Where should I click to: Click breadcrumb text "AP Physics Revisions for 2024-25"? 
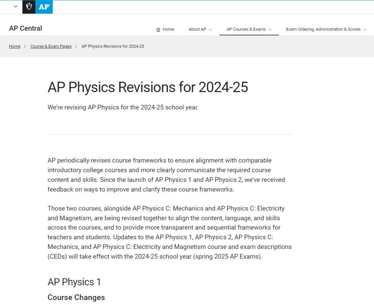pos(113,46)
